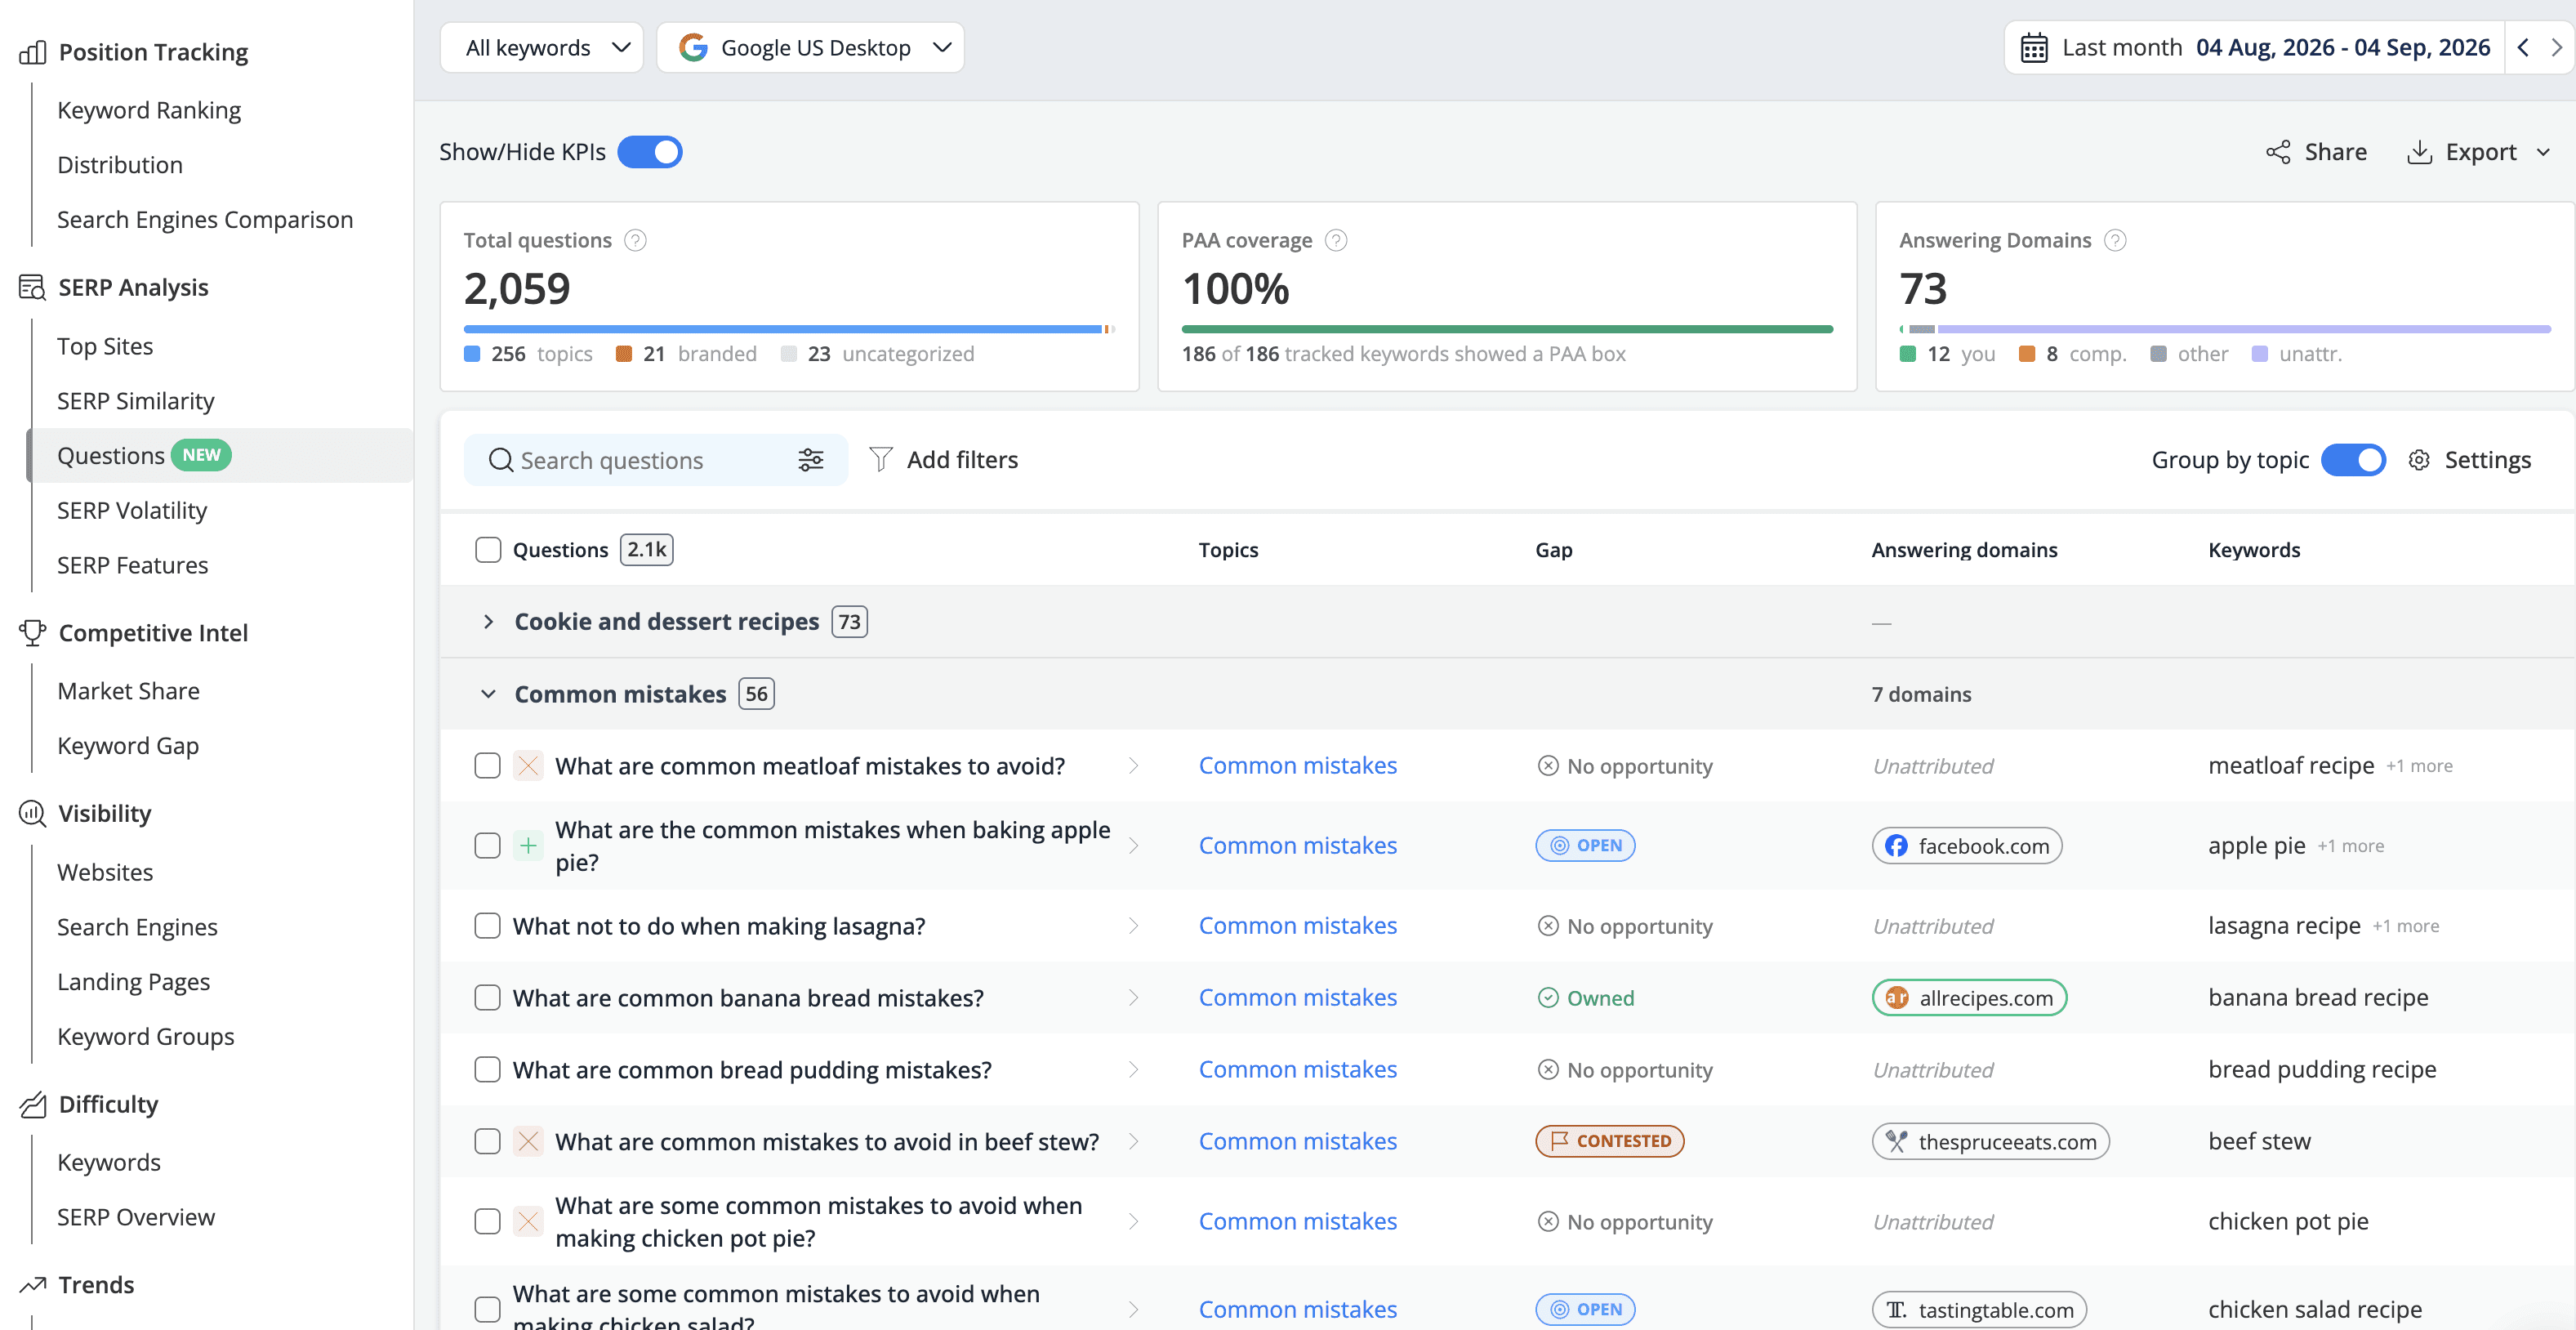
Task: Check the select-all Questions header checkbox
Action: (488, 550)
